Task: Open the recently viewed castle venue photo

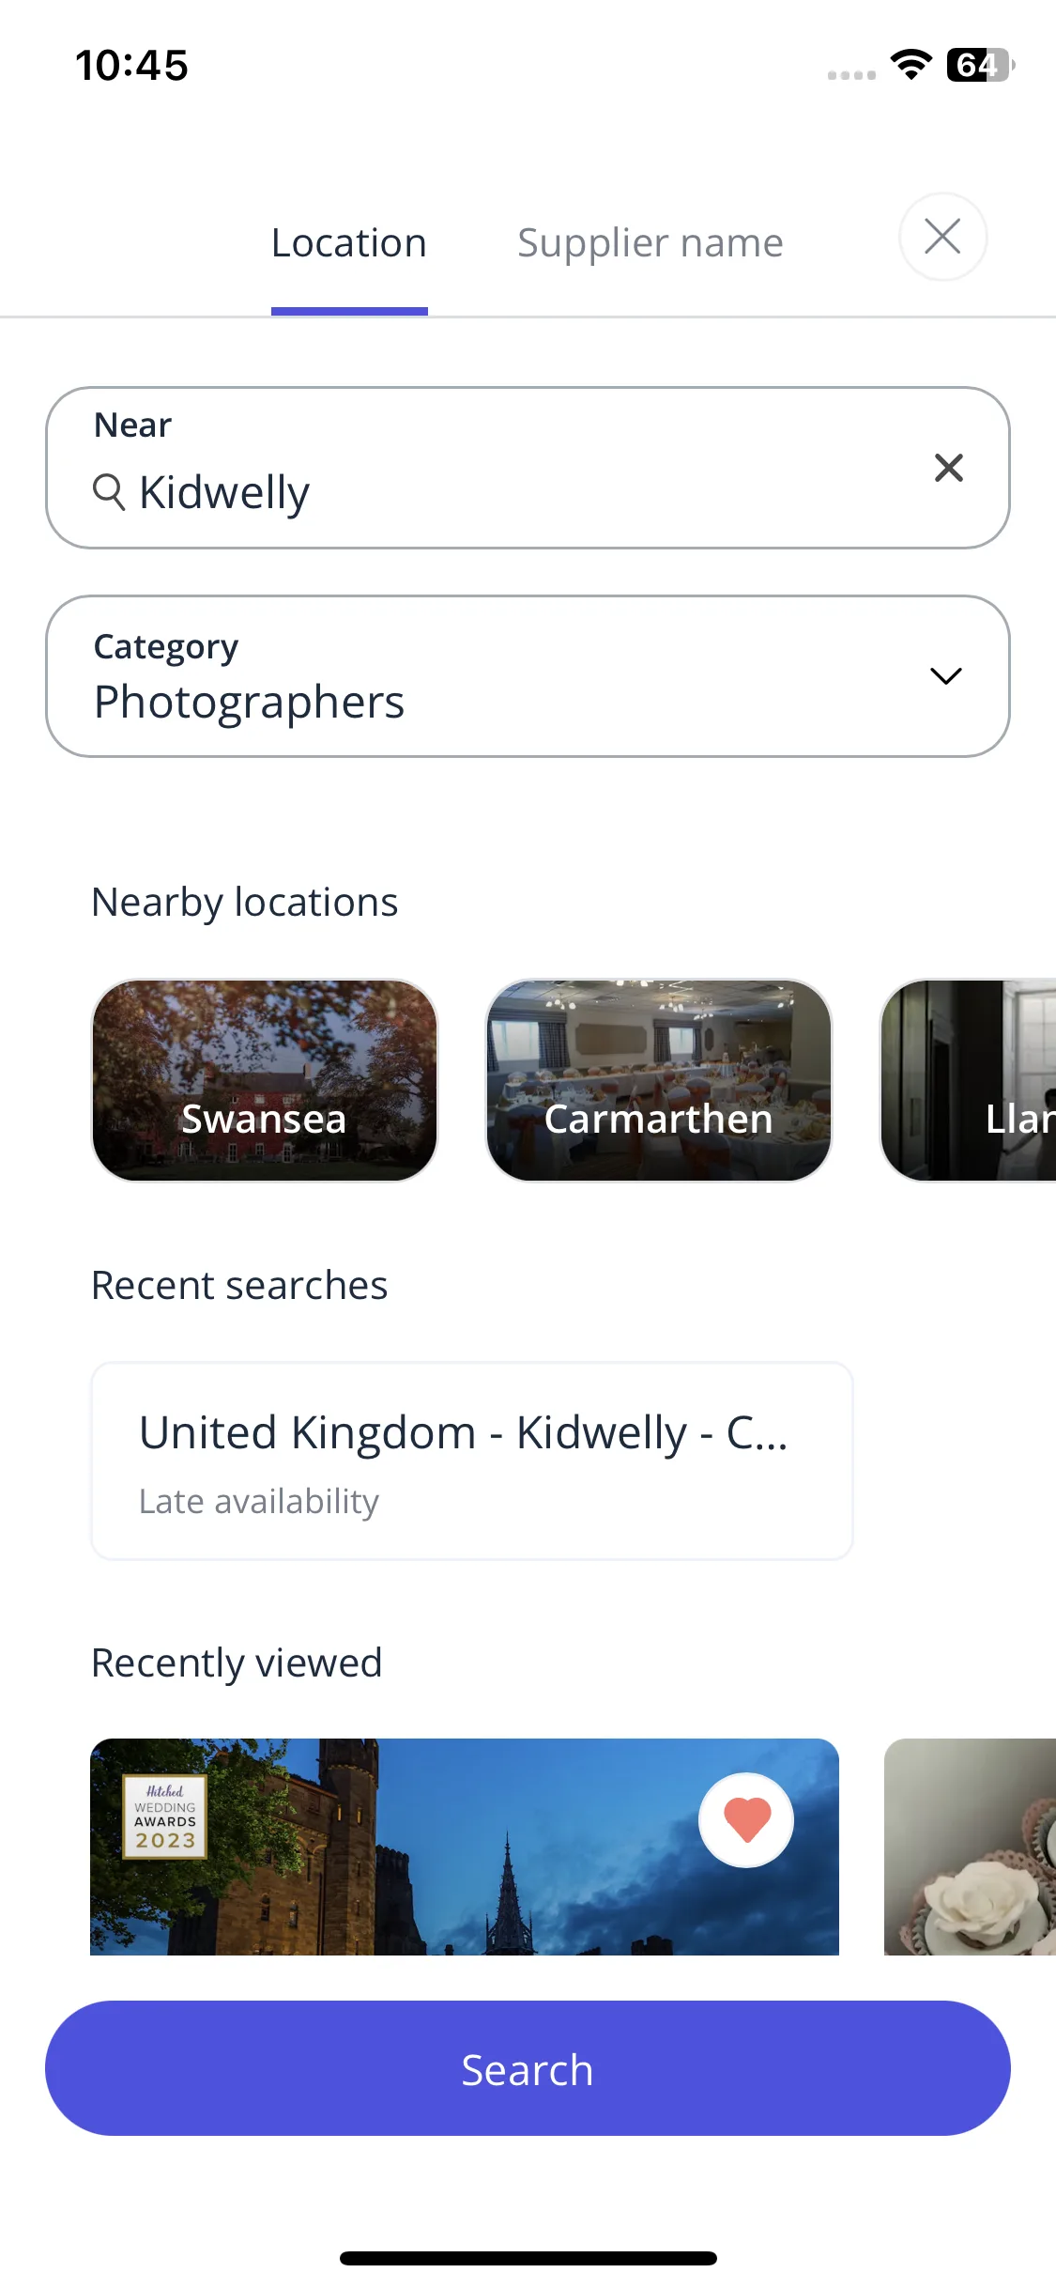Action: 465,1847
